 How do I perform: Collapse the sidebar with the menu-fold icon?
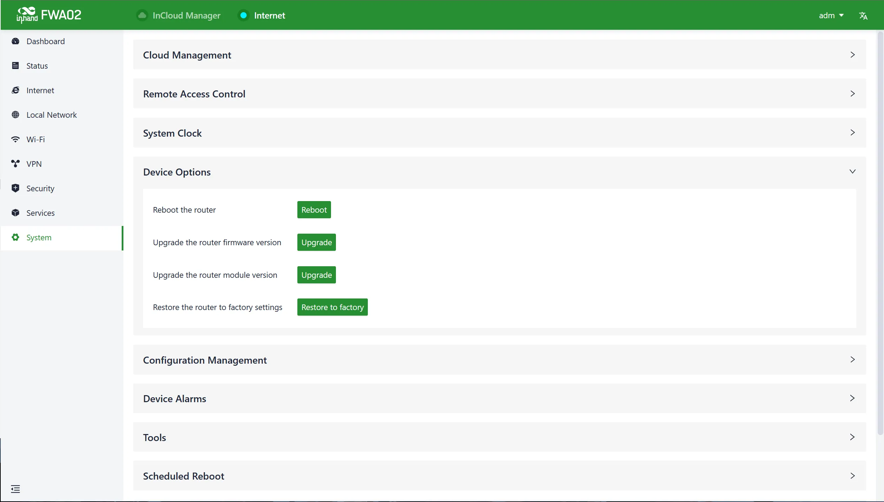click(15, 489)
